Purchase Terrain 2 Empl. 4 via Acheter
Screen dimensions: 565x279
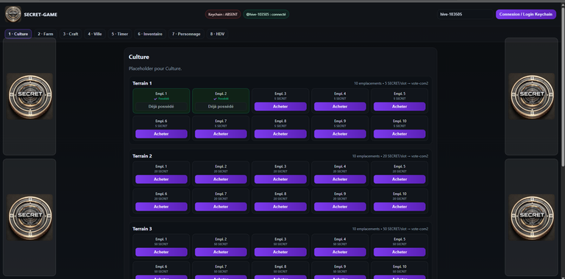340,179
